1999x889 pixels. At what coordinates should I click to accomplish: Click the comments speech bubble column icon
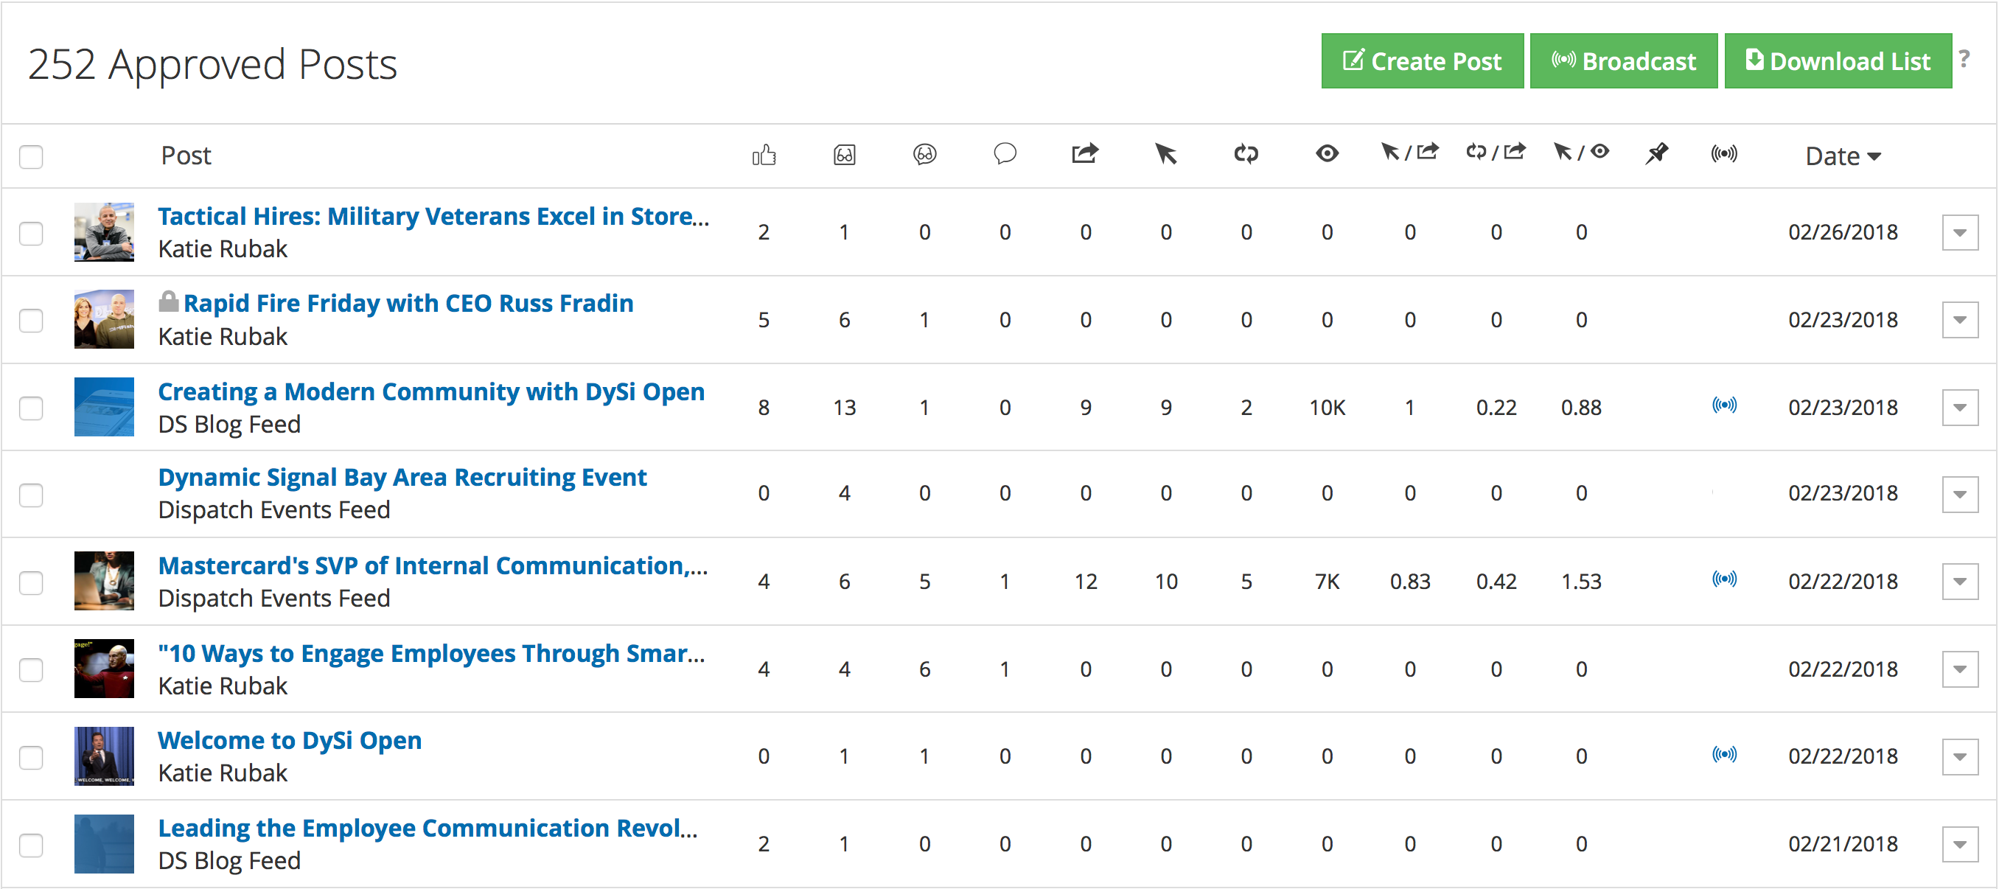1005,153
